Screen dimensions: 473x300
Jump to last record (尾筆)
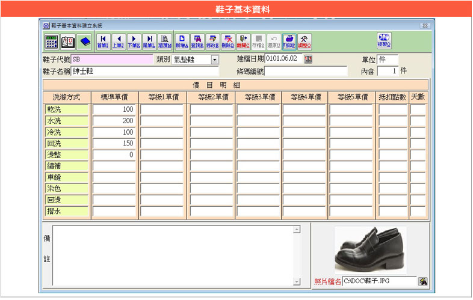click(149, 41)
